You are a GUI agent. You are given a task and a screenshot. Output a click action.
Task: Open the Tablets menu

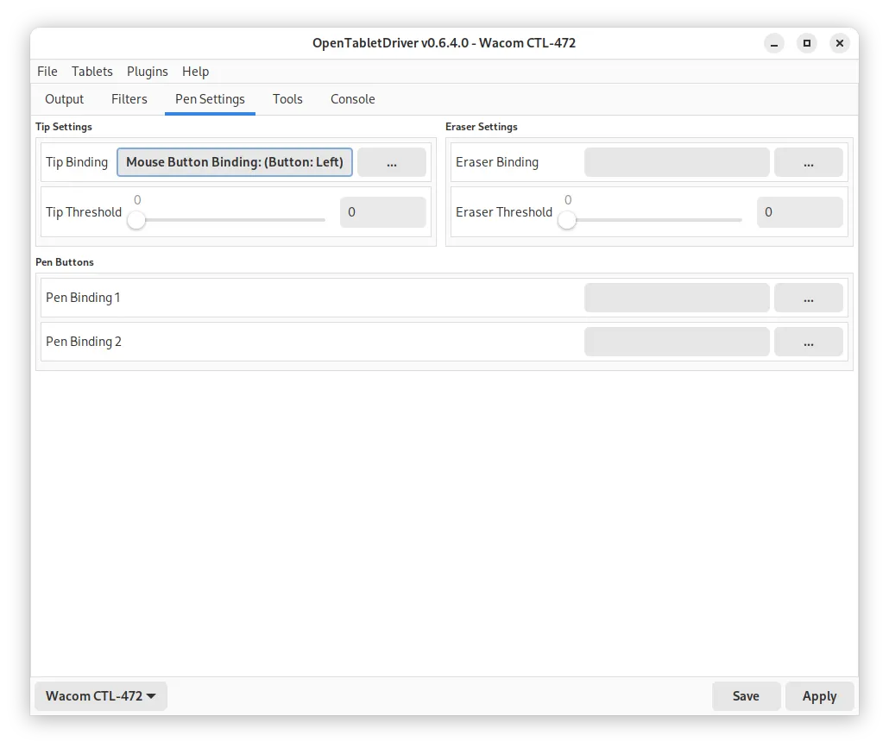(91, 72)
